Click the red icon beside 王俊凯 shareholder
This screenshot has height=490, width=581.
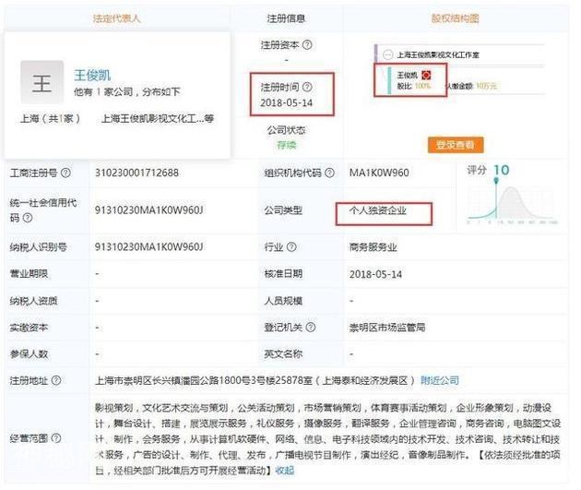(x=426, y=76)
